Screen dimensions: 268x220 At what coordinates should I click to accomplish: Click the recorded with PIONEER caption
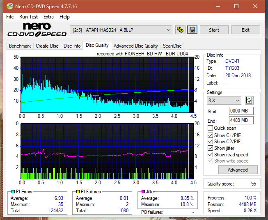tap(142, 54)
